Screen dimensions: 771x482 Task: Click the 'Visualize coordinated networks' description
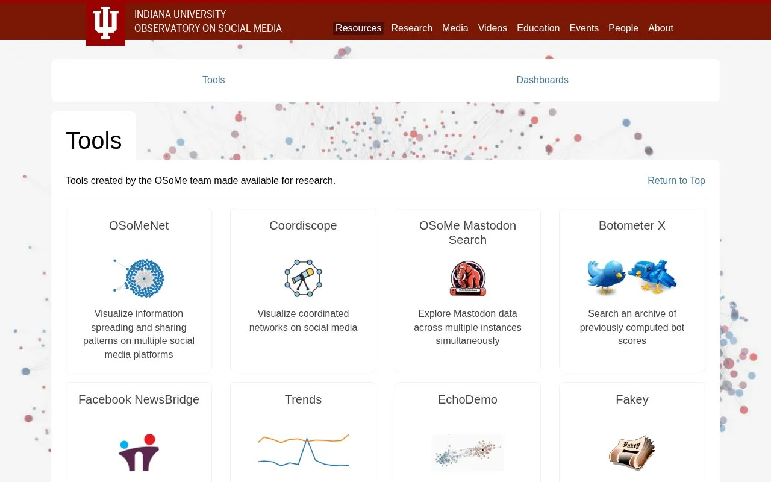[x=303, y=321]
